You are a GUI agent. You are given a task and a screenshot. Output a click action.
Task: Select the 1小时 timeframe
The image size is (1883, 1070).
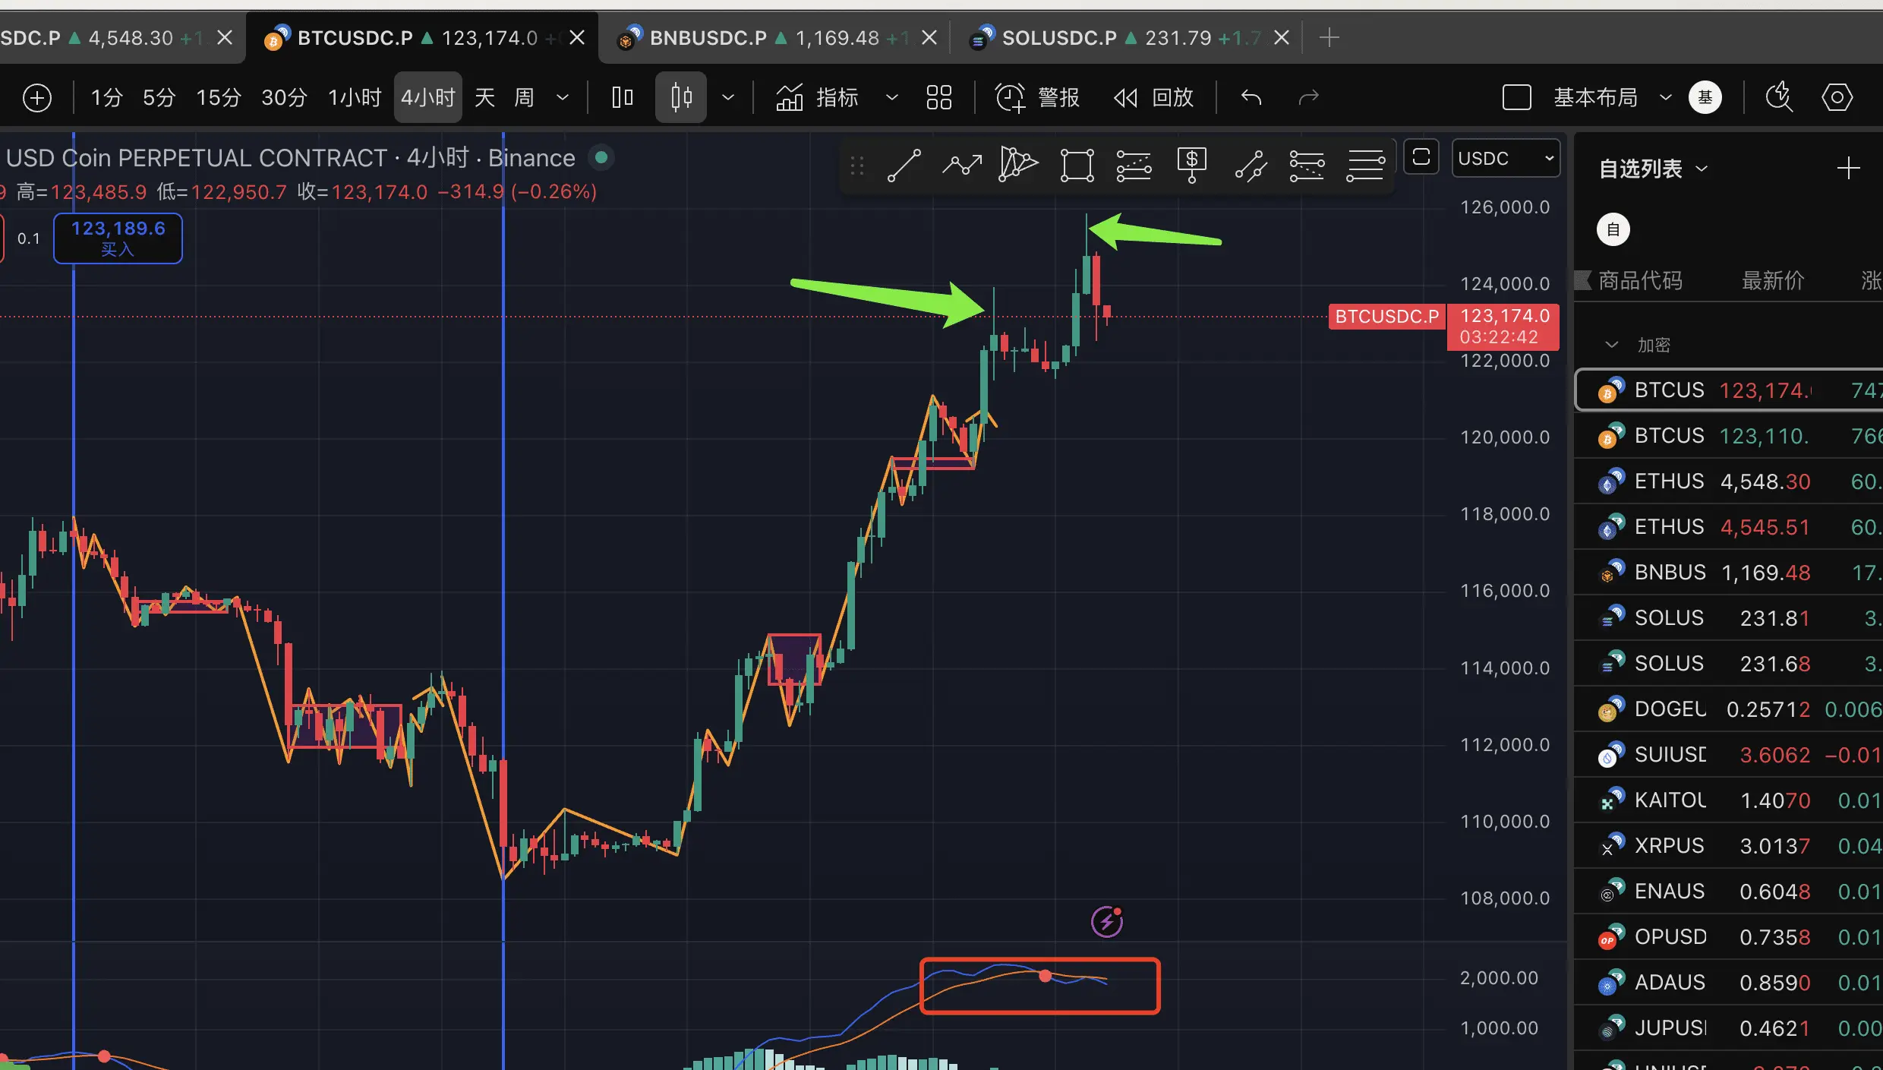[354, 97]
